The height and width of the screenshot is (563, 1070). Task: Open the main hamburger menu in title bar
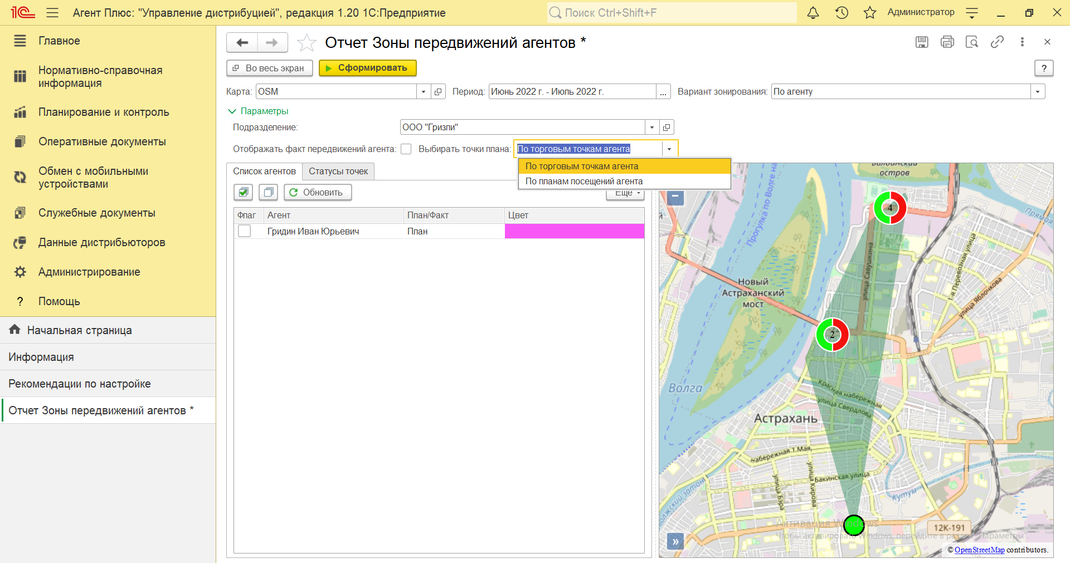(52, 12)
